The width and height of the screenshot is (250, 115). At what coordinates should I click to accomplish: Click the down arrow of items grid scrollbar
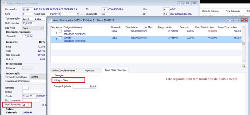pos(243,61)
